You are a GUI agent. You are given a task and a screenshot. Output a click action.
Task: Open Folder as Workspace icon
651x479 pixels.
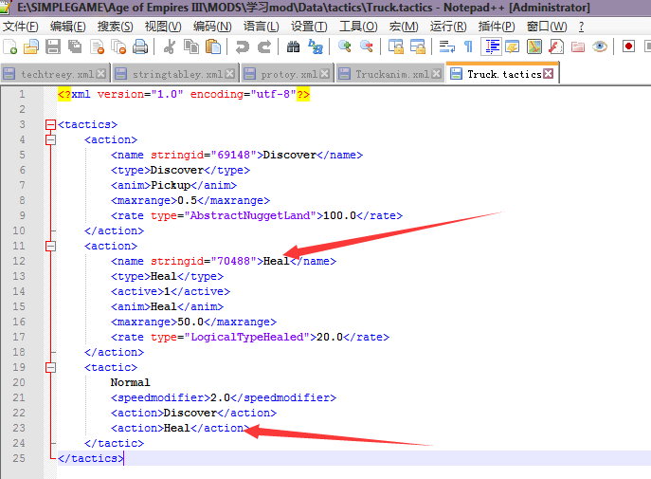click(577, 46)
